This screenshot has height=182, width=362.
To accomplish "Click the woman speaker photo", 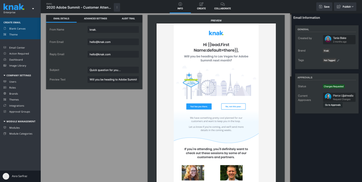I will point(193,173).
